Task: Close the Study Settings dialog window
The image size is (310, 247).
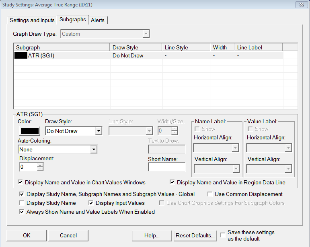Action: (302, 4)
